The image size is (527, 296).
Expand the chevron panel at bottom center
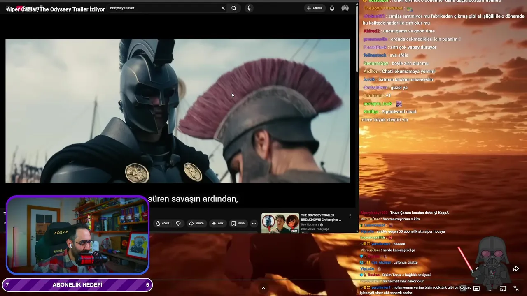click(263, 288)
